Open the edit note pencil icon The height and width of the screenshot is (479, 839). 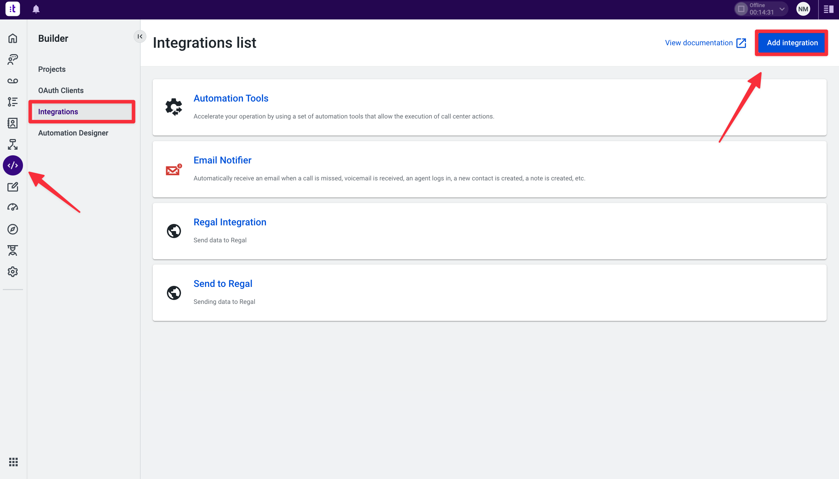coord(13,187)
